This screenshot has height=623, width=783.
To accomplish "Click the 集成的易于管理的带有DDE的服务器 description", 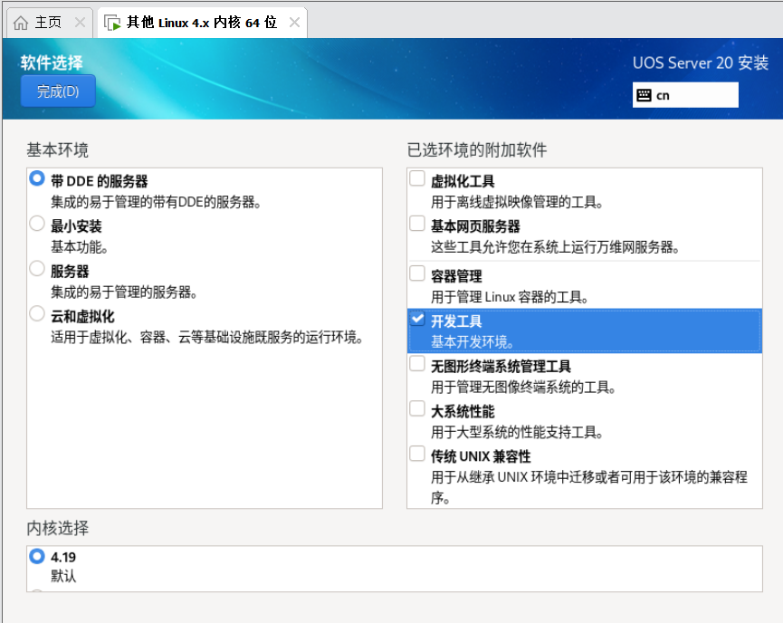I will click(156, 202).
